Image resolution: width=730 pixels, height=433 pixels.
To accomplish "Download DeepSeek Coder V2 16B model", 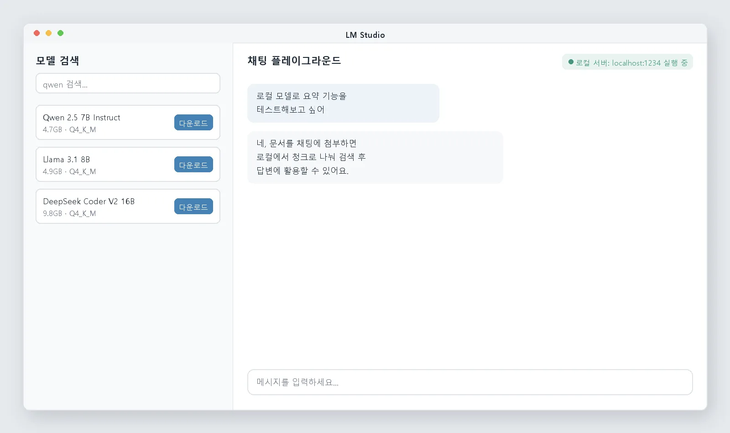I will pyautogui.click(x=193, y=206).
